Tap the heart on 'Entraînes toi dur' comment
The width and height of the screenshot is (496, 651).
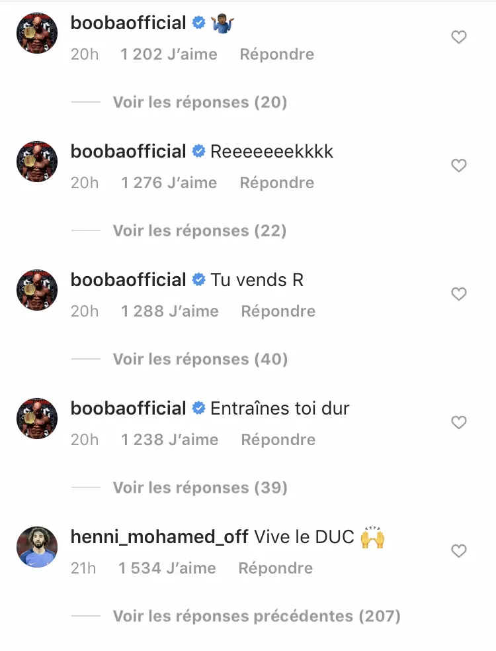coord(459,423)
